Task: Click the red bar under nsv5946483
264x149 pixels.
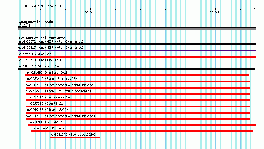Action: pos(138,113)
